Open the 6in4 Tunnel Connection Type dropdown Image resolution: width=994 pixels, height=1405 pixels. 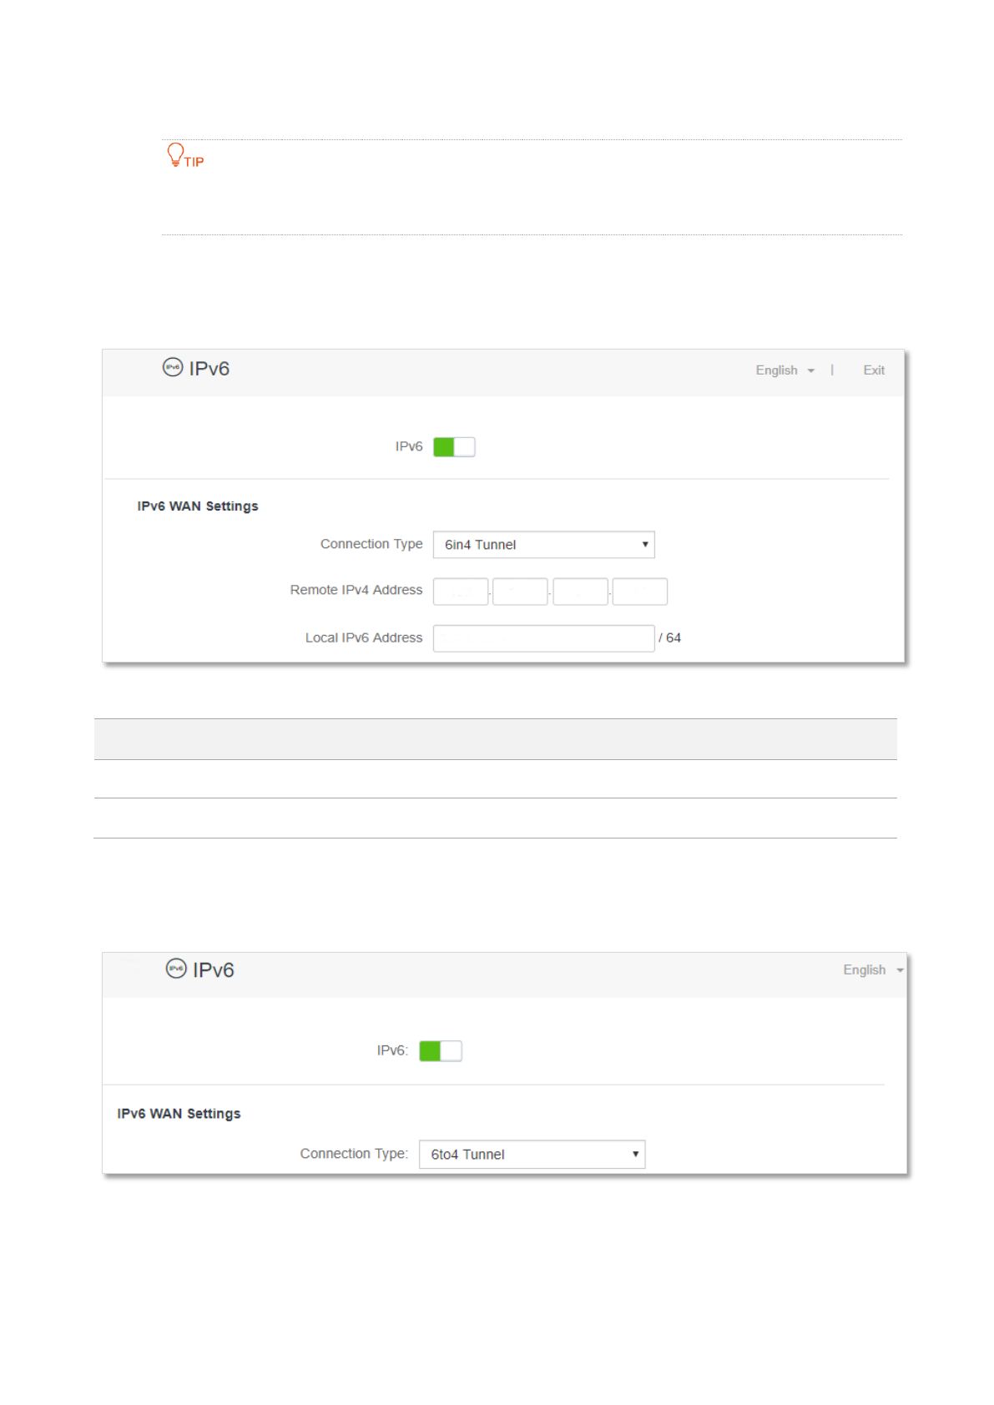(543, 545)
